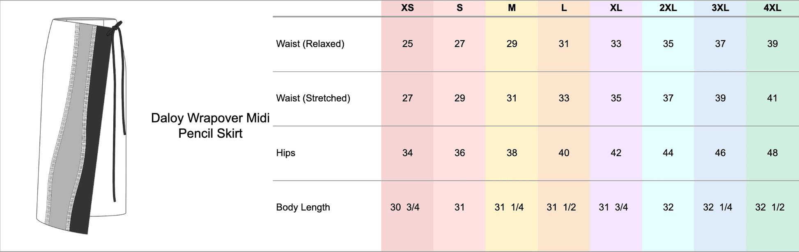This screenshot has width=799, height=252.
Task: Click the XS relaxed waist value 25
Action: tap(407, 44)
